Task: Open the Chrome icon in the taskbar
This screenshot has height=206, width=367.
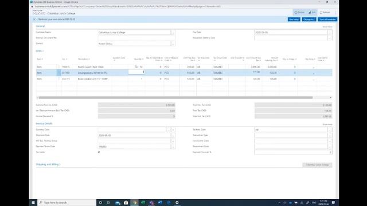Action: [x=135, y=203]
